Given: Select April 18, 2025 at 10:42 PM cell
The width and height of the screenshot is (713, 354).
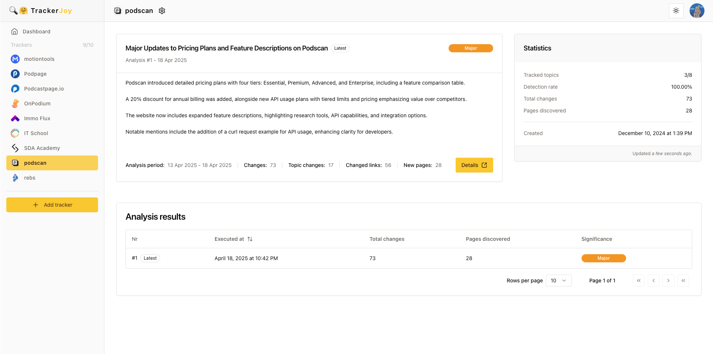Looking at the screenshot, I should tap(246, 258).
